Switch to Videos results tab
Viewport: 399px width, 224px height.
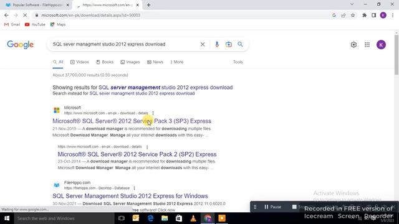pyautogui.click(x=79, y=62)
